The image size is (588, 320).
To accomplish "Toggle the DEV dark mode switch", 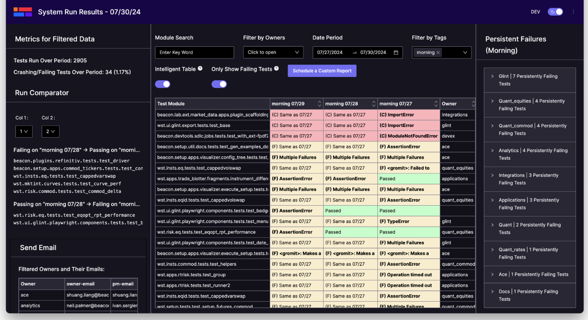I will 555,12.
